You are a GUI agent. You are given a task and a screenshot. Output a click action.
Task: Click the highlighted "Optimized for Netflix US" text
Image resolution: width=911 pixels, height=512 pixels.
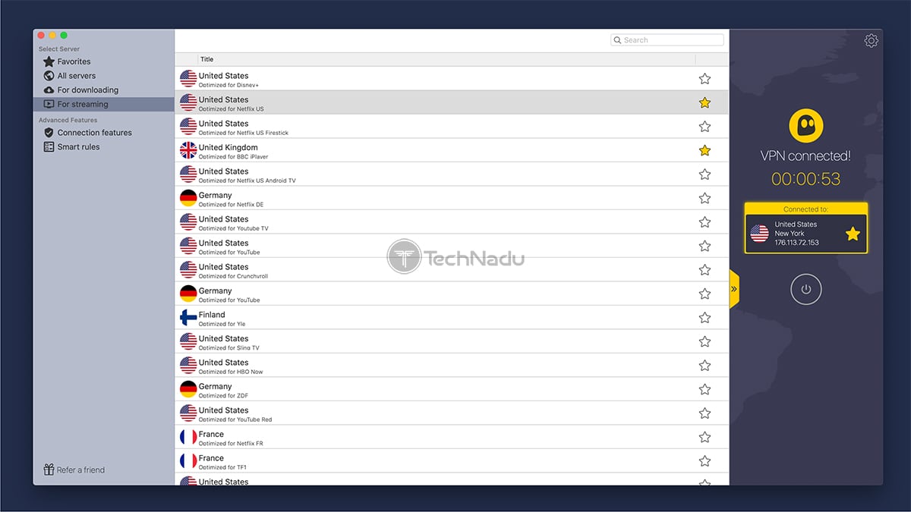232,109
